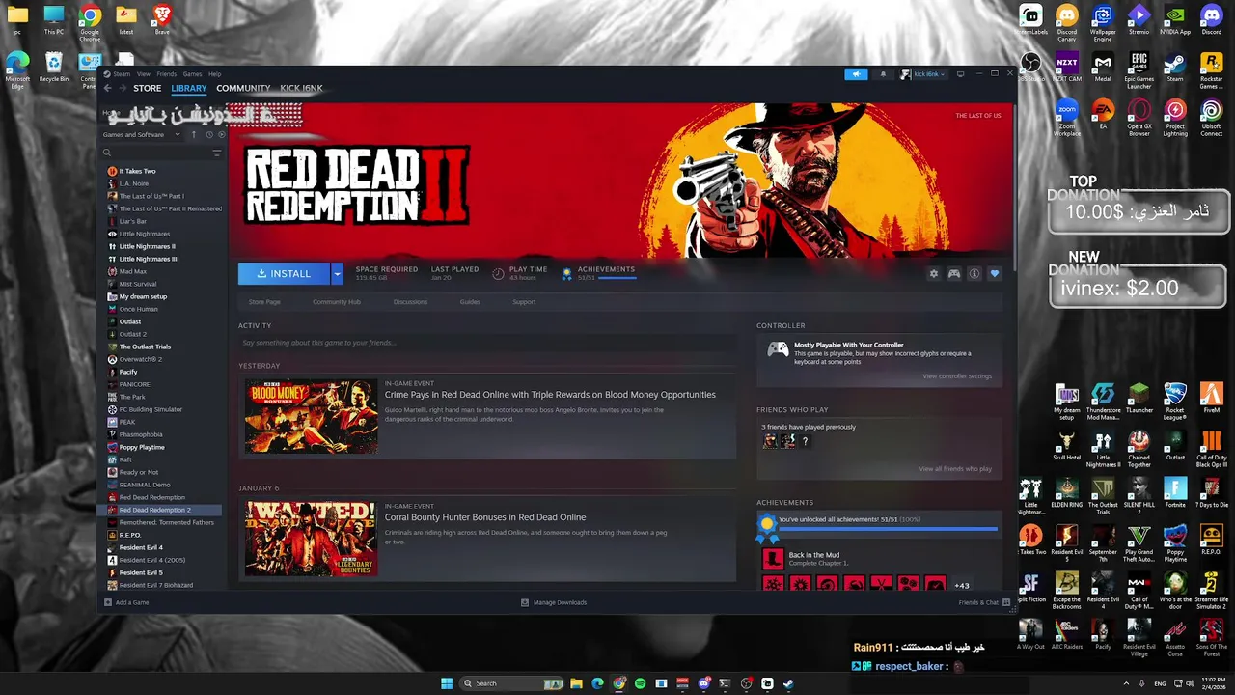Open Rockstar Games desktop shortcut
1235x695 pixels.
pyautogui.click(x=1211, y=69)
